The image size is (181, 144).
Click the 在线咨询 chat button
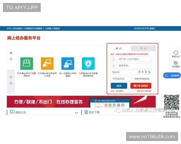click(172, 75)
